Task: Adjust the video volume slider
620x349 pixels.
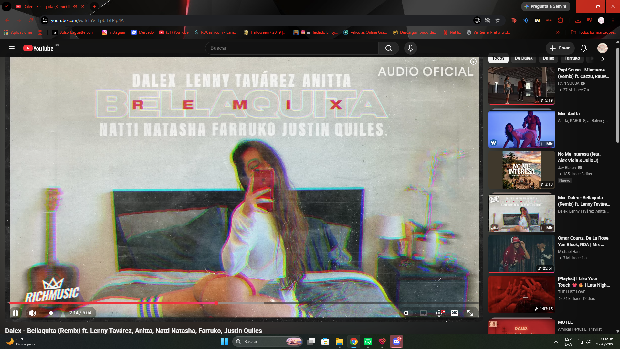Action: 46,313
